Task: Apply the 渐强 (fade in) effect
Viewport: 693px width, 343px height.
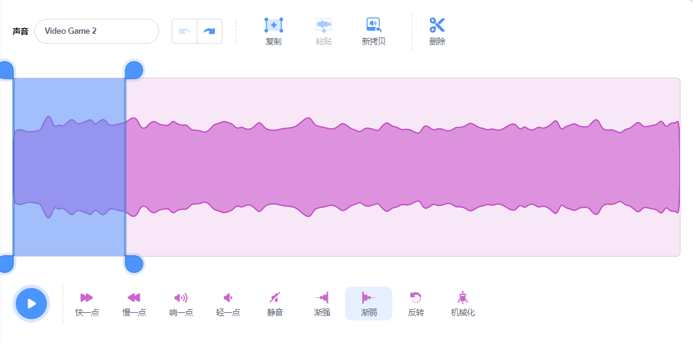Action: coord(322,297)
